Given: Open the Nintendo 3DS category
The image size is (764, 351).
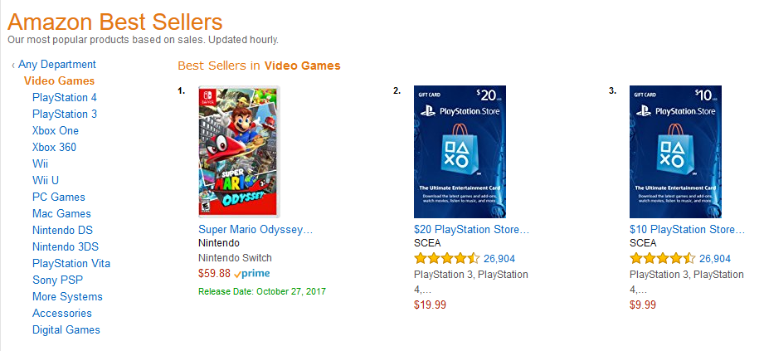Looking at the screenshot, I should 66,247.
